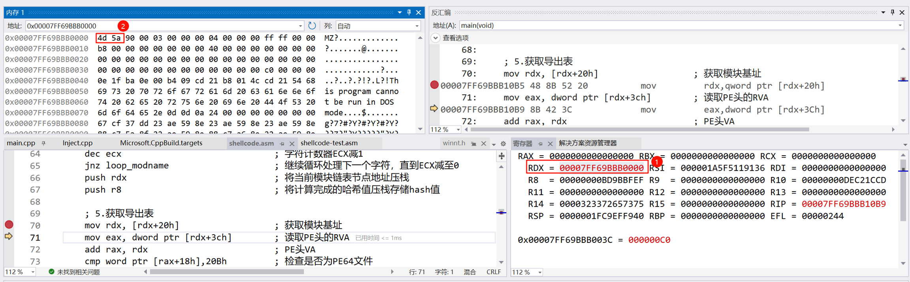Open the code editor 112 % zoom dropdown
910x282 pixels.
click(x=33, y=272)
